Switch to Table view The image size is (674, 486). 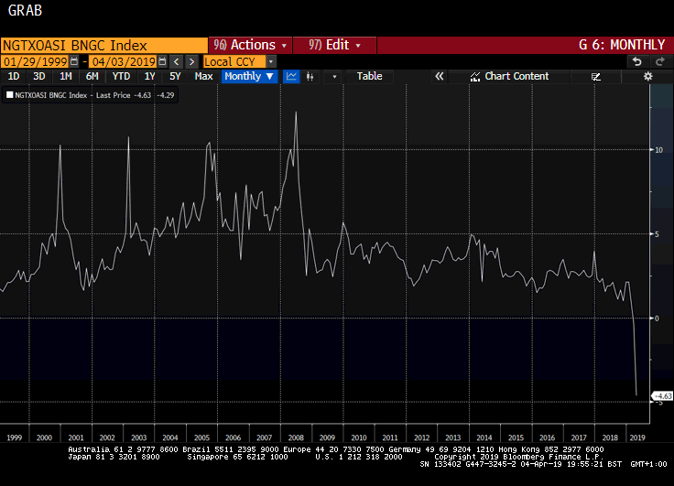pyautogui.click(x=369, y=77)
